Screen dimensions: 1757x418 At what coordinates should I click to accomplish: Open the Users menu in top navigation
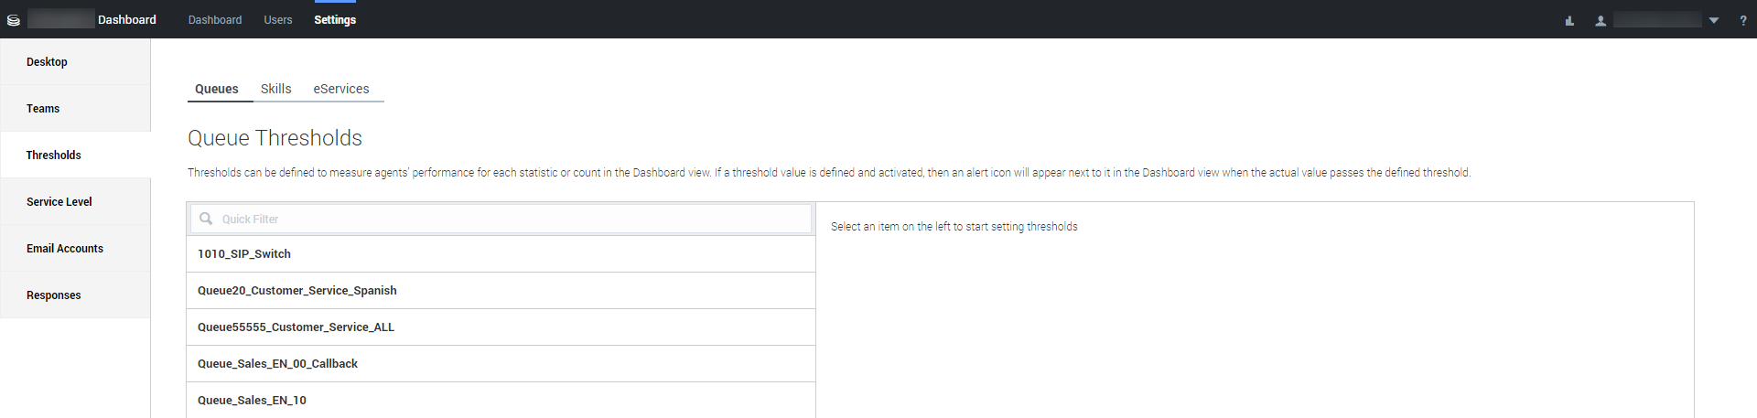[x=278, y=20]
